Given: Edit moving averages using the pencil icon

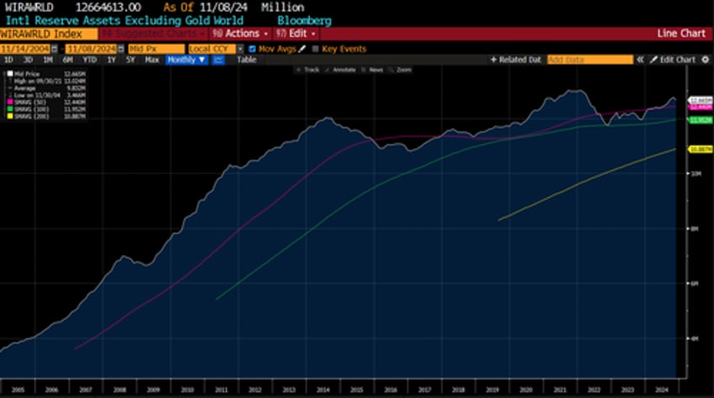Looking at the screenshot, I should click(302, 49).
